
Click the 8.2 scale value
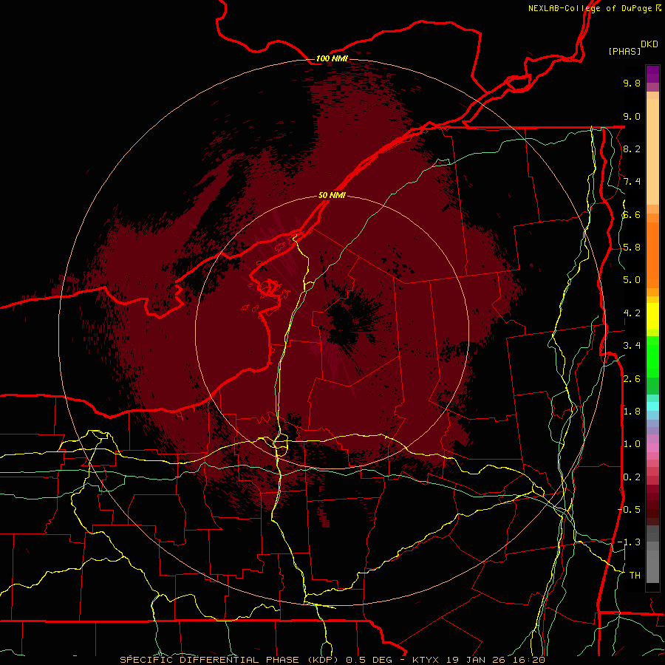point(632,149)
